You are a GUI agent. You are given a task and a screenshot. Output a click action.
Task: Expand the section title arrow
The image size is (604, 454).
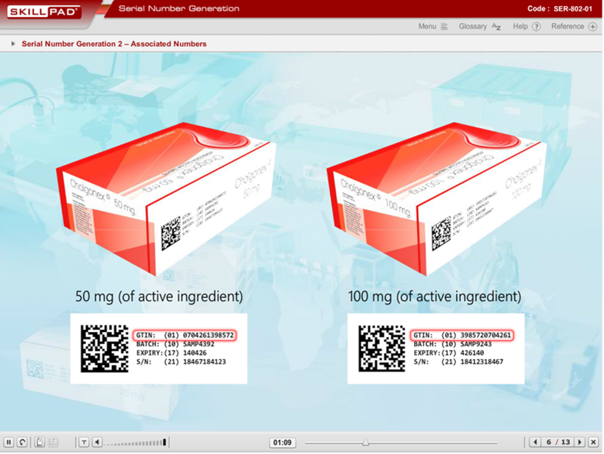(13, 44)
